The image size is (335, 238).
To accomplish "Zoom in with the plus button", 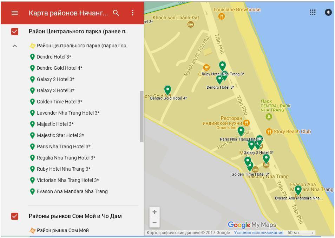I will click(155, 212).
